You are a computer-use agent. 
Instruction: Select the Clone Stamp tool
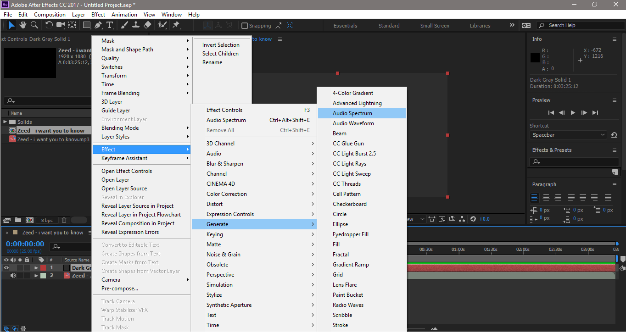point(136,25)
